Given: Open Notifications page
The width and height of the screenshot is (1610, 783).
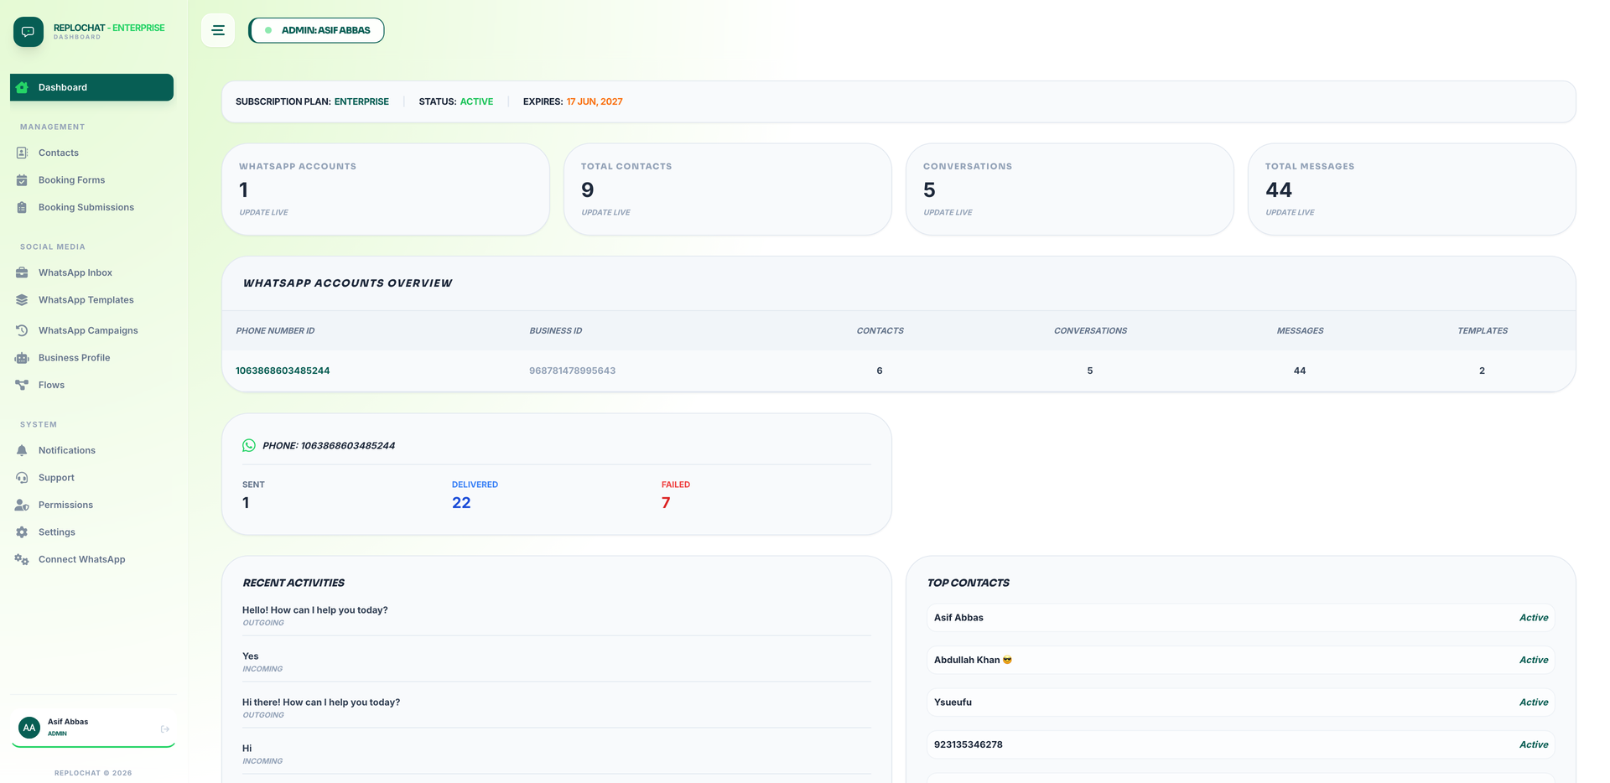Looking at the screenshot, I should click(91, 450).
